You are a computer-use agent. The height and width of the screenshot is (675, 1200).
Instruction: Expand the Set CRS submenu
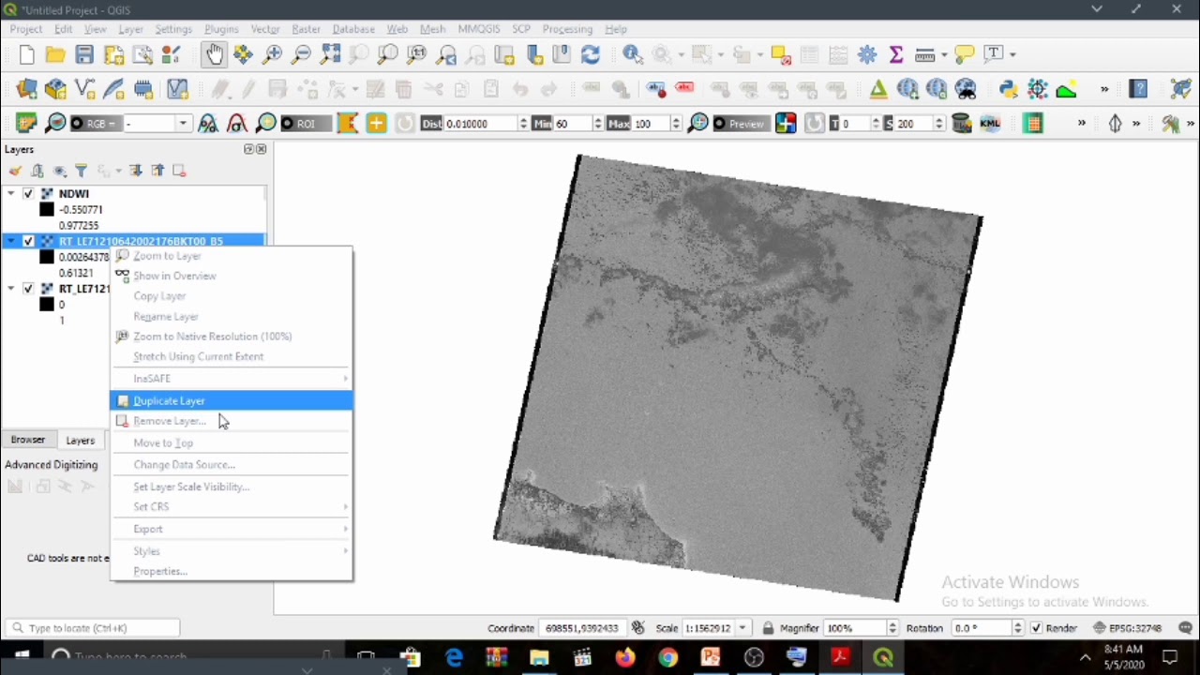click(x=231, y=507)
